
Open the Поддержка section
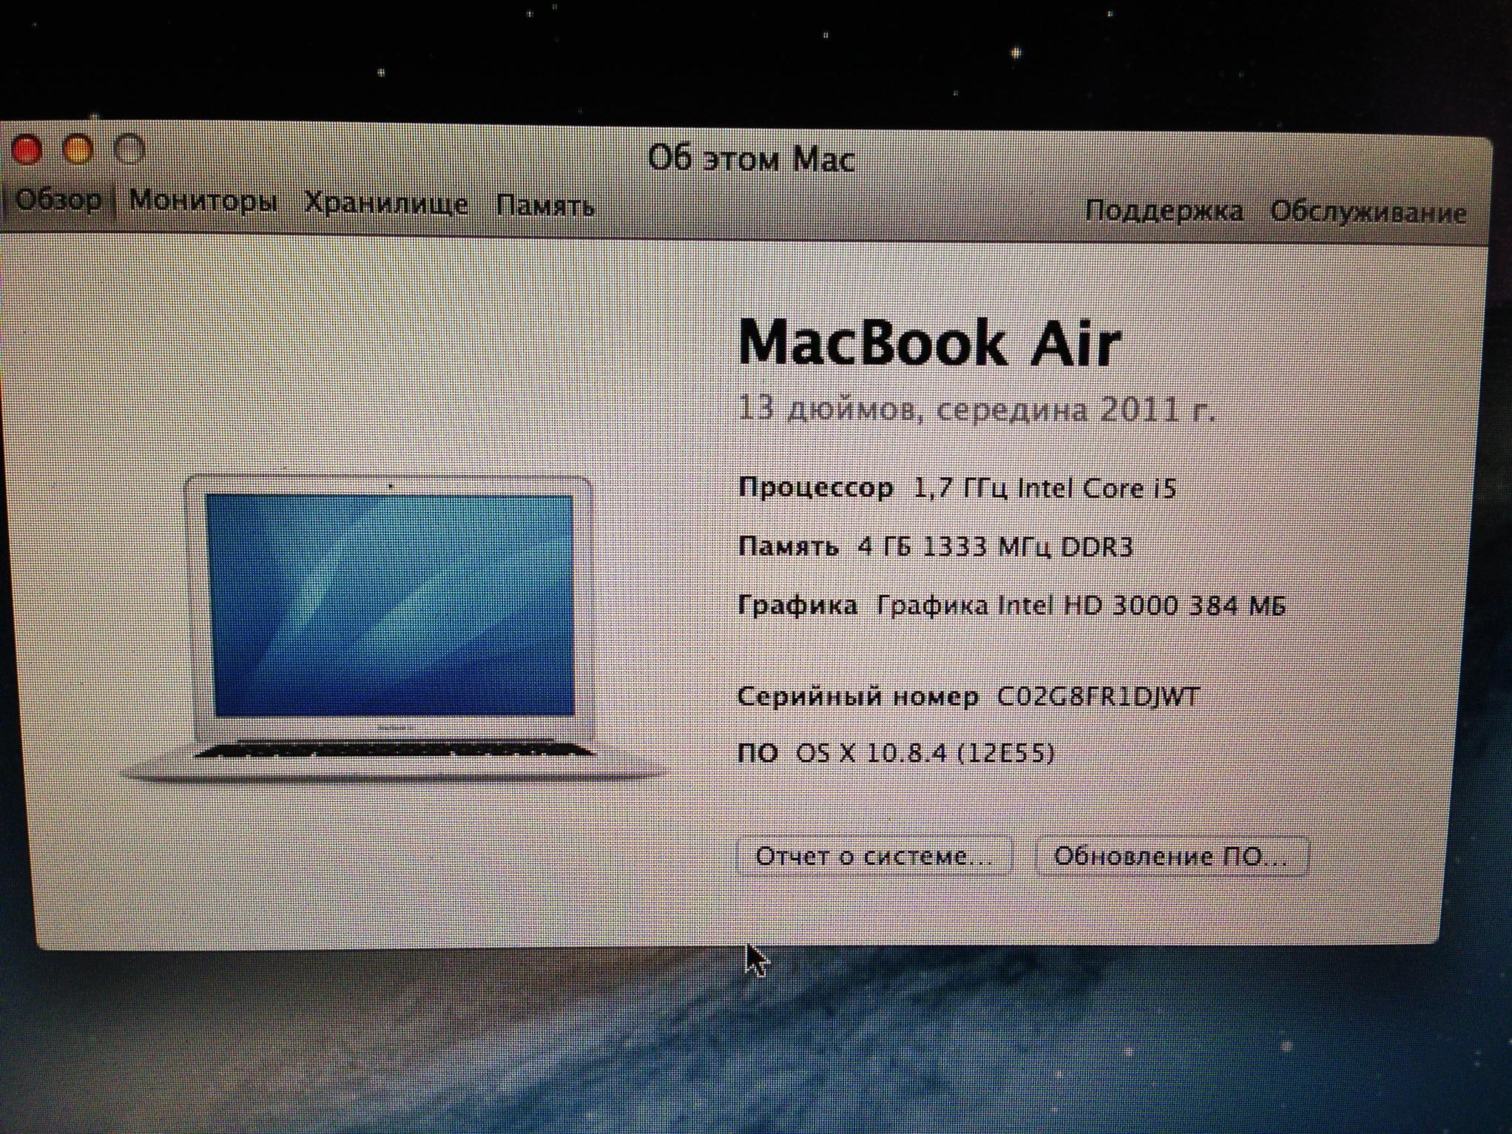click(1164, 211)
